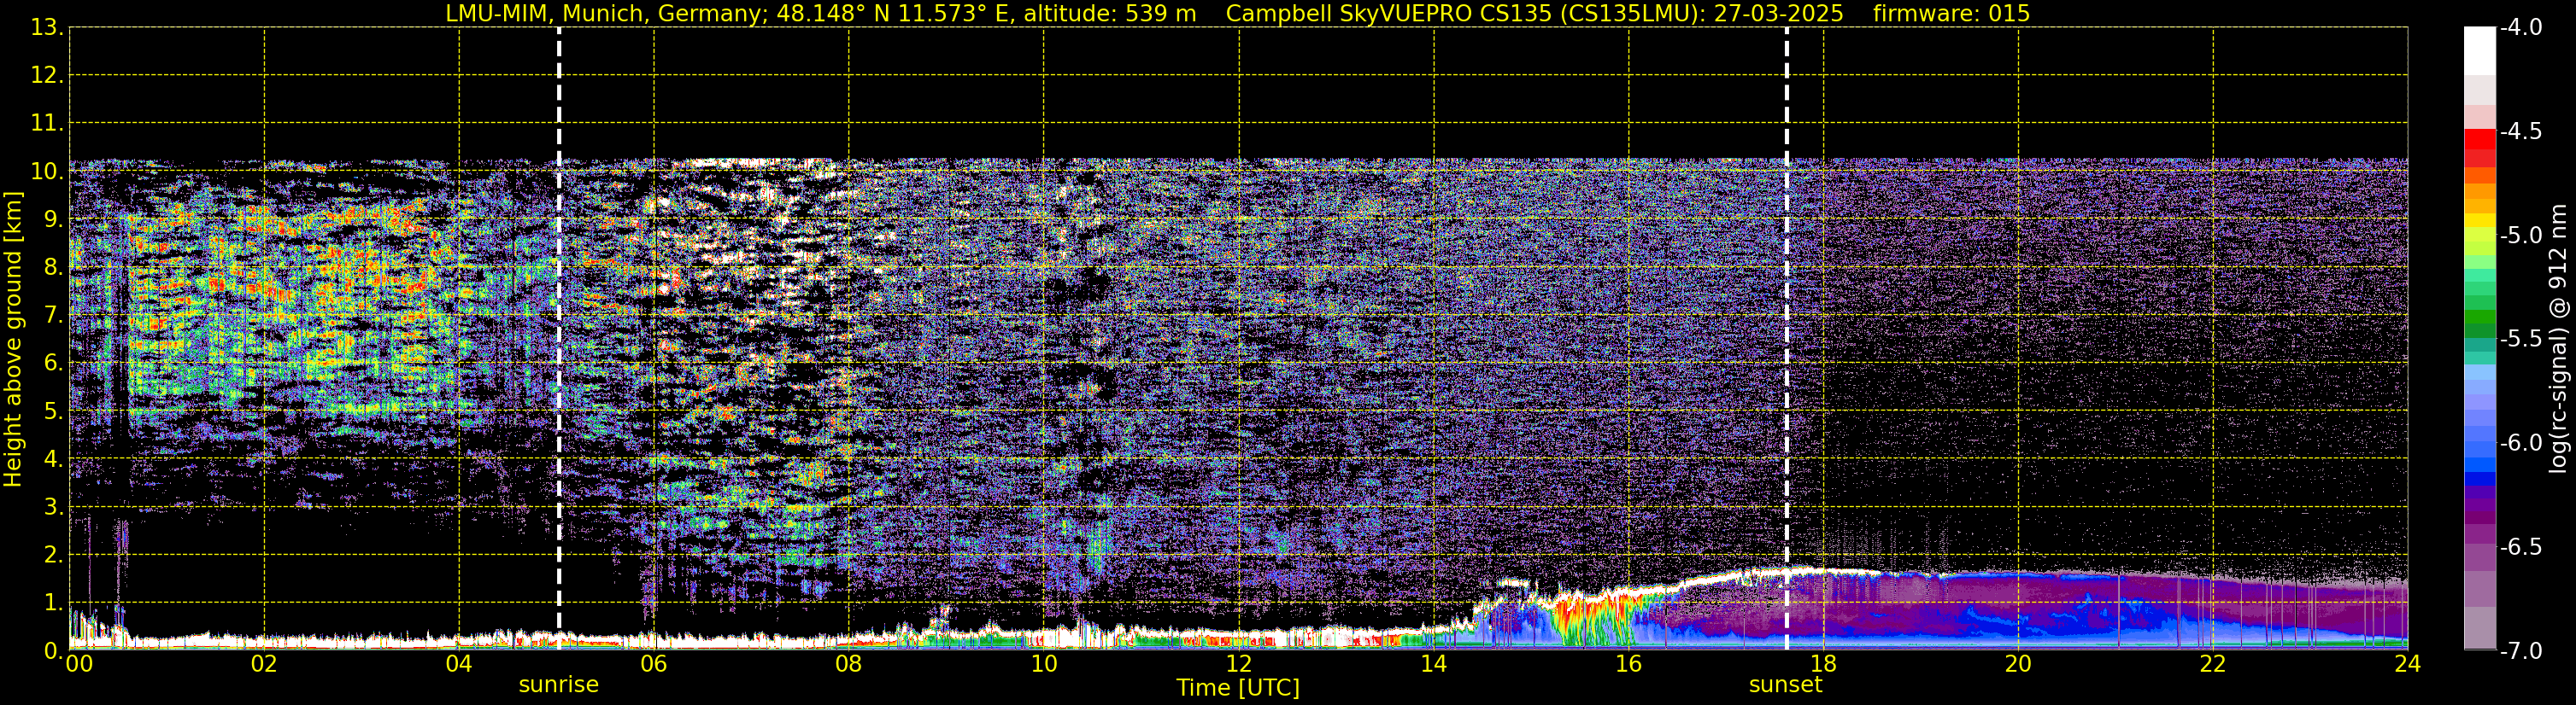Click height axis tick label '8.'
The height and width of the screenshot is (705, 2576).
pos(53,268)
